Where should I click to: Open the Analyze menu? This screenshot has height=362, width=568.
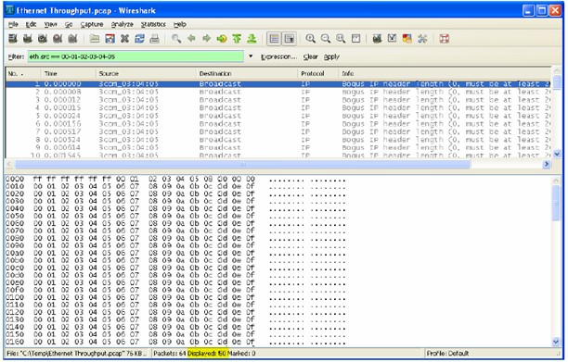click(123, 24)
